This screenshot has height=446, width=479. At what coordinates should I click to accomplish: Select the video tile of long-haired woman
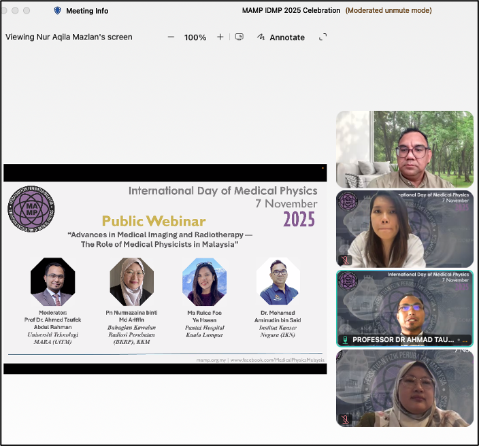(x=404, y=228)
